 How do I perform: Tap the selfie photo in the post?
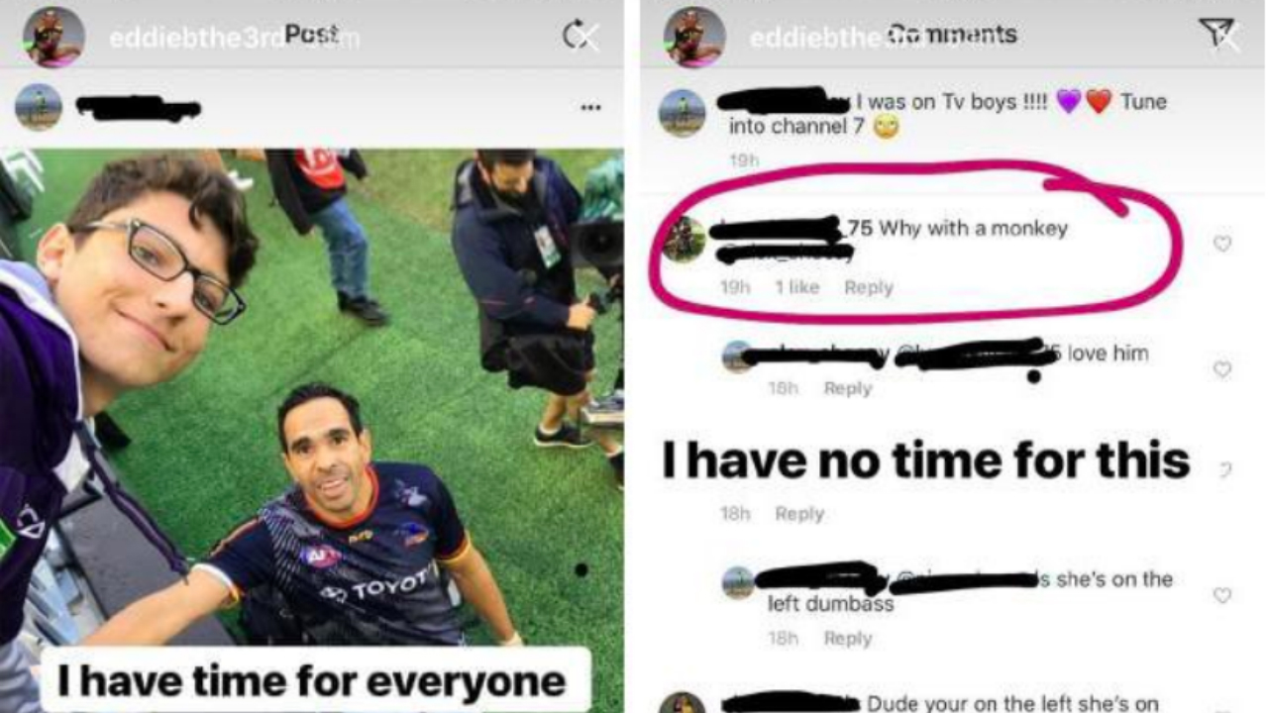click(312, 396)
